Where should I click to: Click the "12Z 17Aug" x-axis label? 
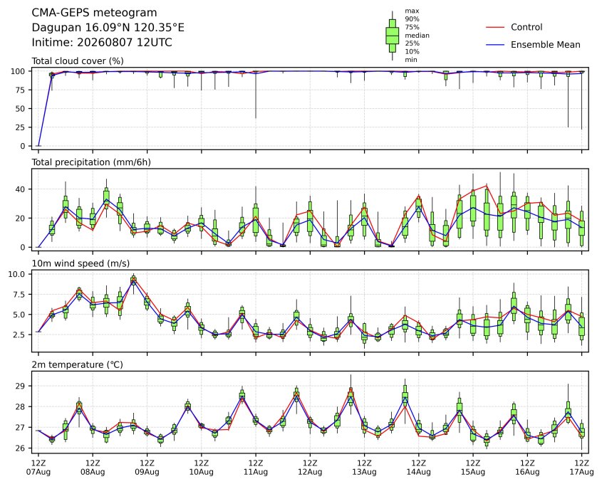pos(581,468)
